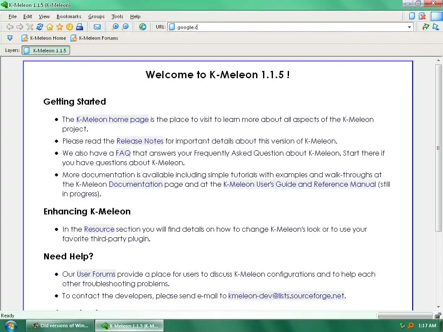Click the globe search icon
This screenshot has width=443, height=332.
143,27
